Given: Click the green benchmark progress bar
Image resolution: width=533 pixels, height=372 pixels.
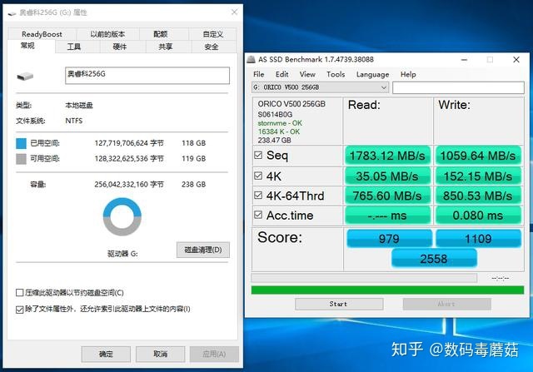Looking at the screenshot, I should 387,290.
